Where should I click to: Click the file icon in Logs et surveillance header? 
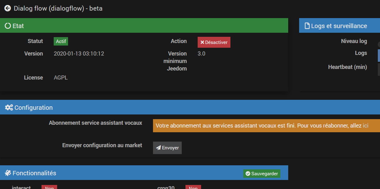[307, 26]
